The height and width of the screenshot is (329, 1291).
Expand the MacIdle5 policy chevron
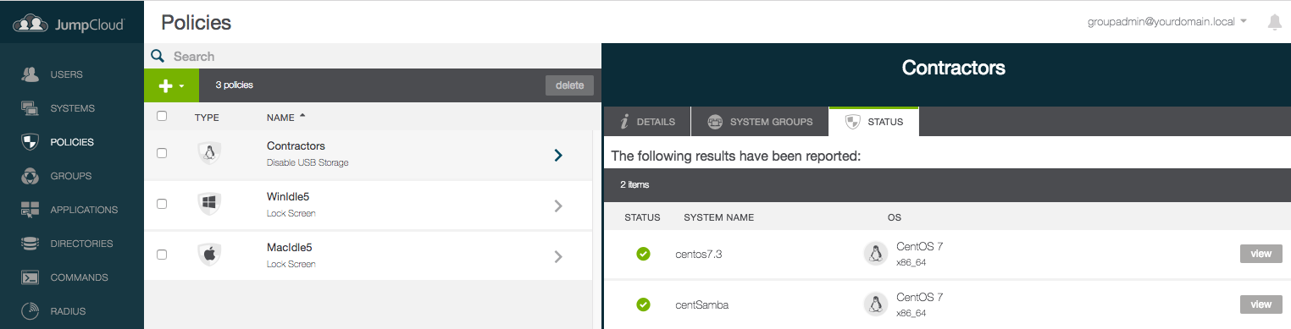click(557, 256)
